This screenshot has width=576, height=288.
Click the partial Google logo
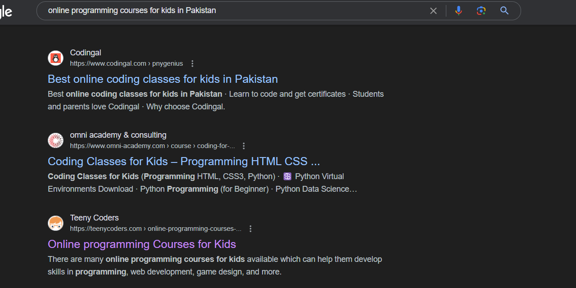click(x=6, y=12)
